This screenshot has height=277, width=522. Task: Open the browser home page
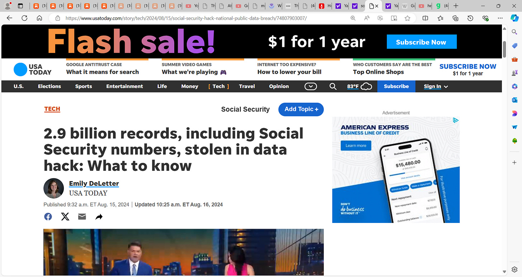39,18
